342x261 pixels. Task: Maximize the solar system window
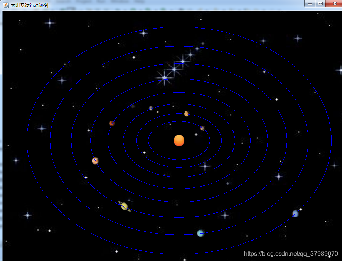[320, 4]
